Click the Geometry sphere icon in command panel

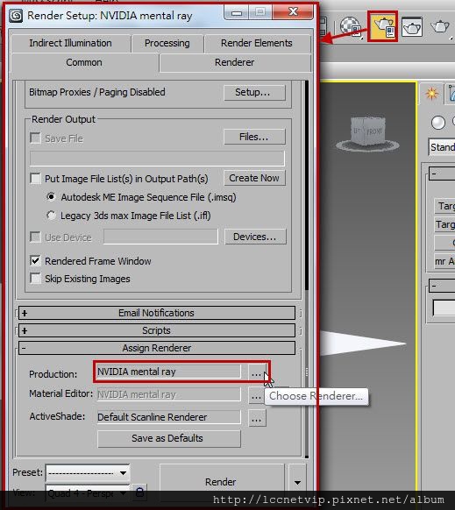tap(437, 123)
